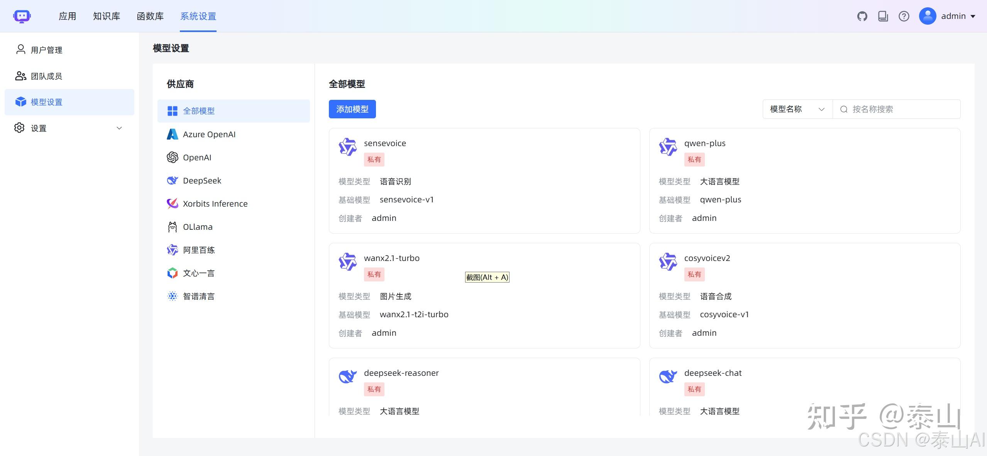Open 团队成员 from the left sidebar

pyautogui.click(x=47, y=76)
